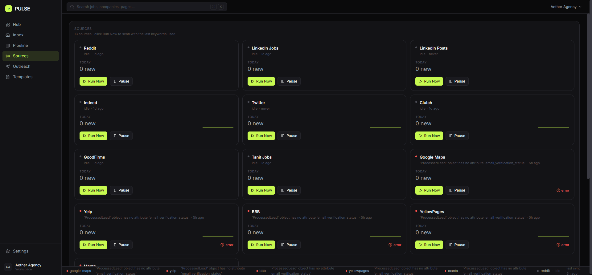The width and height of the screenshot is (592, 275).
Task: Click pause icon in YellowPages Pause button
Action: coord(451,245)
